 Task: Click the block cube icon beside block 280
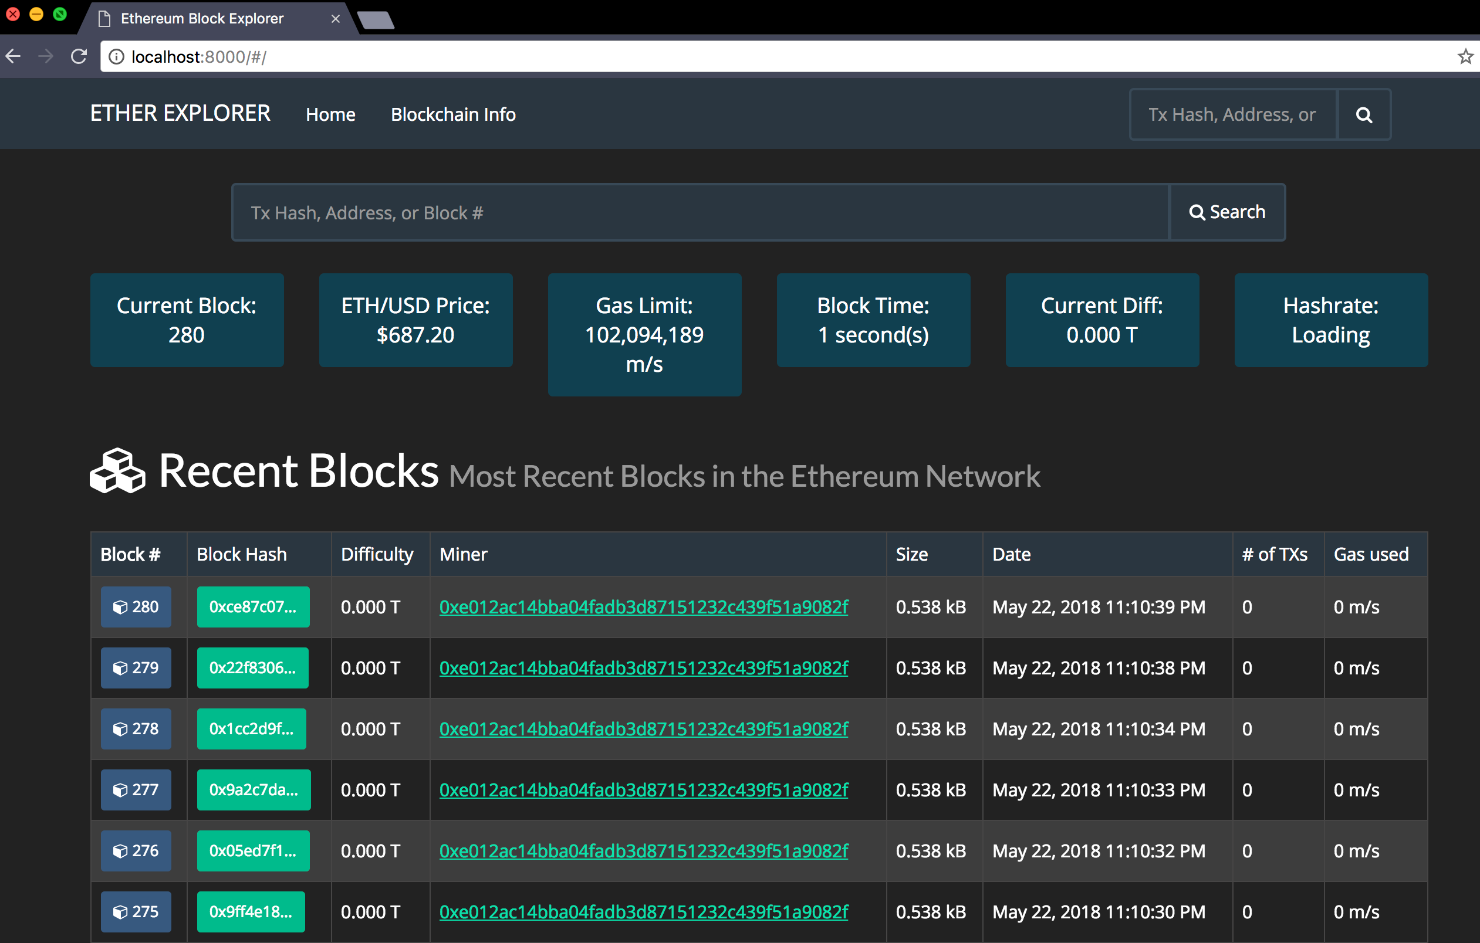[x=121, y=607]
